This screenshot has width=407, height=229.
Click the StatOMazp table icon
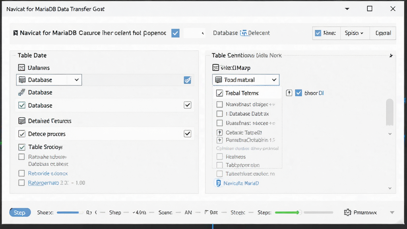[x=216, y=68]
